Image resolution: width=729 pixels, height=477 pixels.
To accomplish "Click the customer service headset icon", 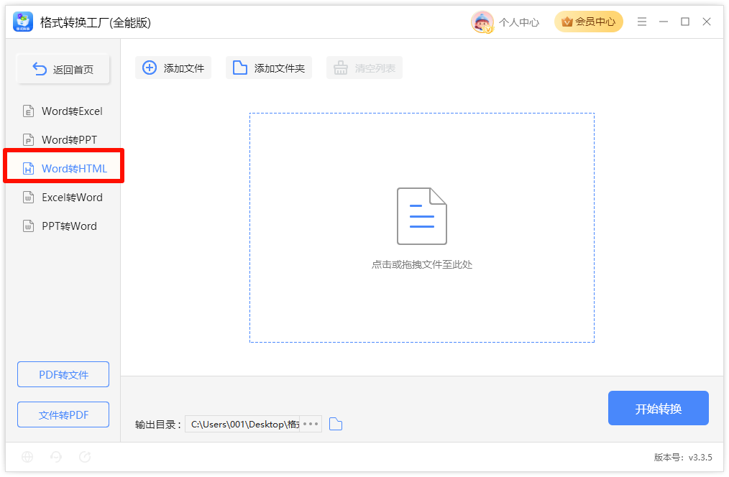I will pyautogui.click(x=56, y=457).
